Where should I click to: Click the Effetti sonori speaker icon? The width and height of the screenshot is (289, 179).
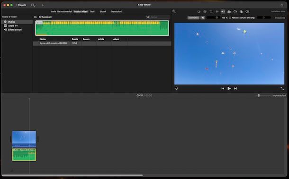point(5,30)
